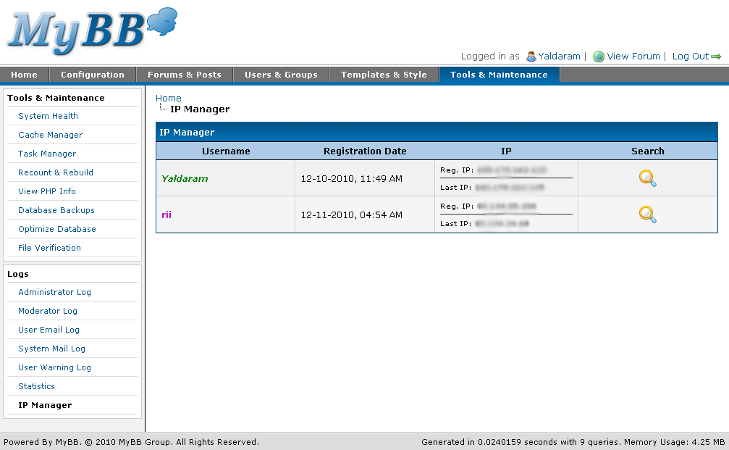The image size is (729, 450).
Task: Click the search magnifier for Yaldaram
Action: click(x=647, y=178)
